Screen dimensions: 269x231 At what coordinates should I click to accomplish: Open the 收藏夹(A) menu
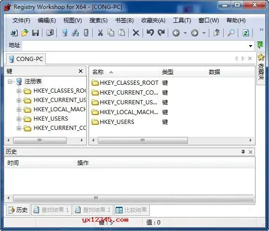(x=153, y=20)
